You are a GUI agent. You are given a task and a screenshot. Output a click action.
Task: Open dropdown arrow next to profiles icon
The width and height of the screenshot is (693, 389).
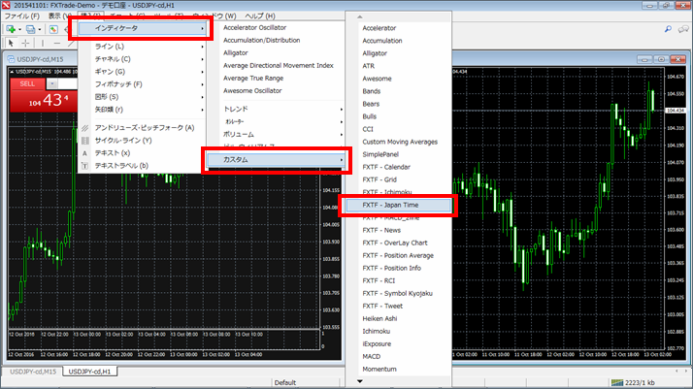[x=40, y=29]
